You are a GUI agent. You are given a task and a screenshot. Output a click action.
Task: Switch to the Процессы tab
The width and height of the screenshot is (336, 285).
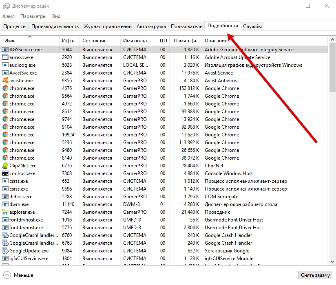(15, 26)
